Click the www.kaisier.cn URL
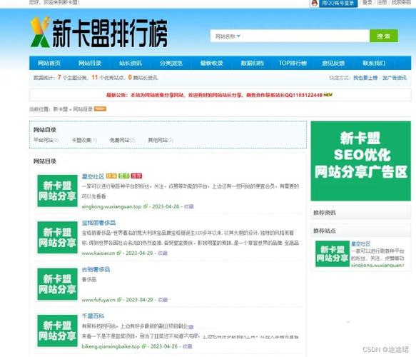Image resolution: width=416 pixels, height=357 pixels. (x=98, y=253)
